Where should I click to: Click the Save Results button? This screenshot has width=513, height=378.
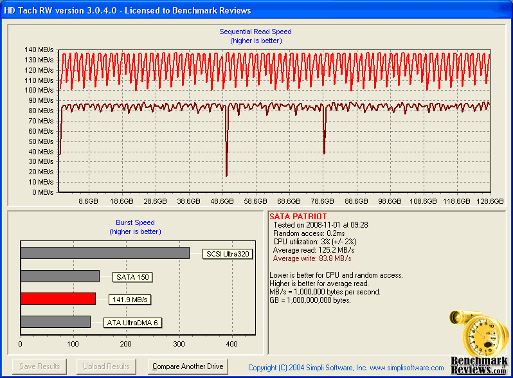(x=40, y=366)
